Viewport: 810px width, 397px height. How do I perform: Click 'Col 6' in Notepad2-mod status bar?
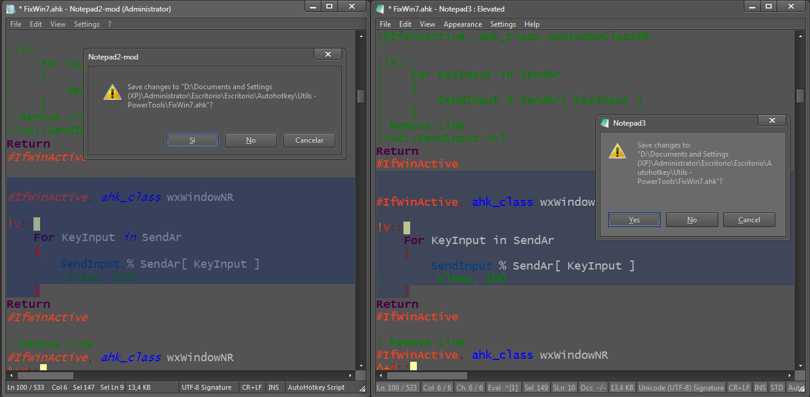click(60, 387)
